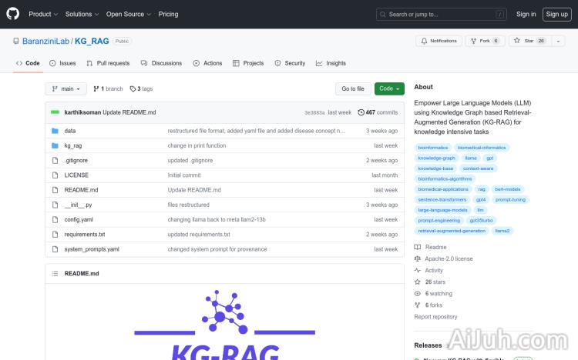Click the file icon next to .gitignore
Viewport: 578px width, 360px height.
[55, 161]
